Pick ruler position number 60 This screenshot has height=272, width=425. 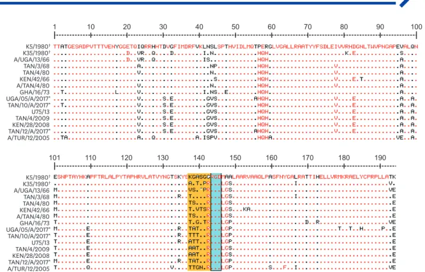pos(271,27)
